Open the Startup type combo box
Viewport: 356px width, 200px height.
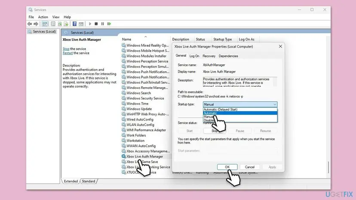(240, 104)
